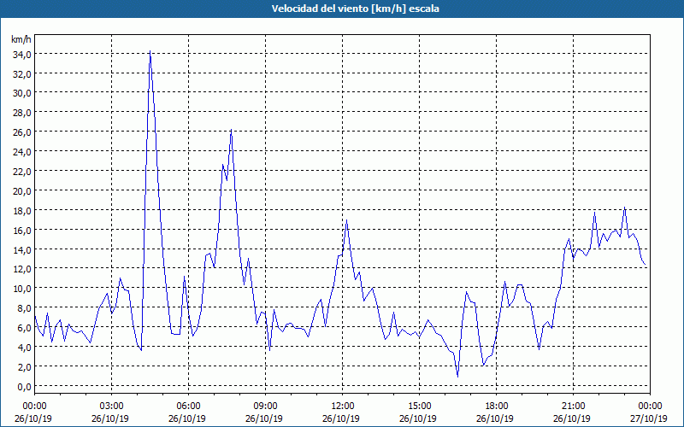Click the 34,0 y-axis value
Viewport: 684px width, 427px height.
pyautogui.click(x=21, y=55)
